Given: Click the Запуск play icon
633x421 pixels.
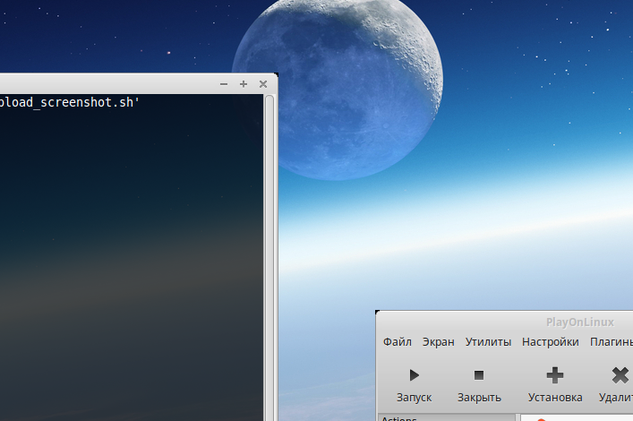Looking at the screenshot, I should coord(415,375).
